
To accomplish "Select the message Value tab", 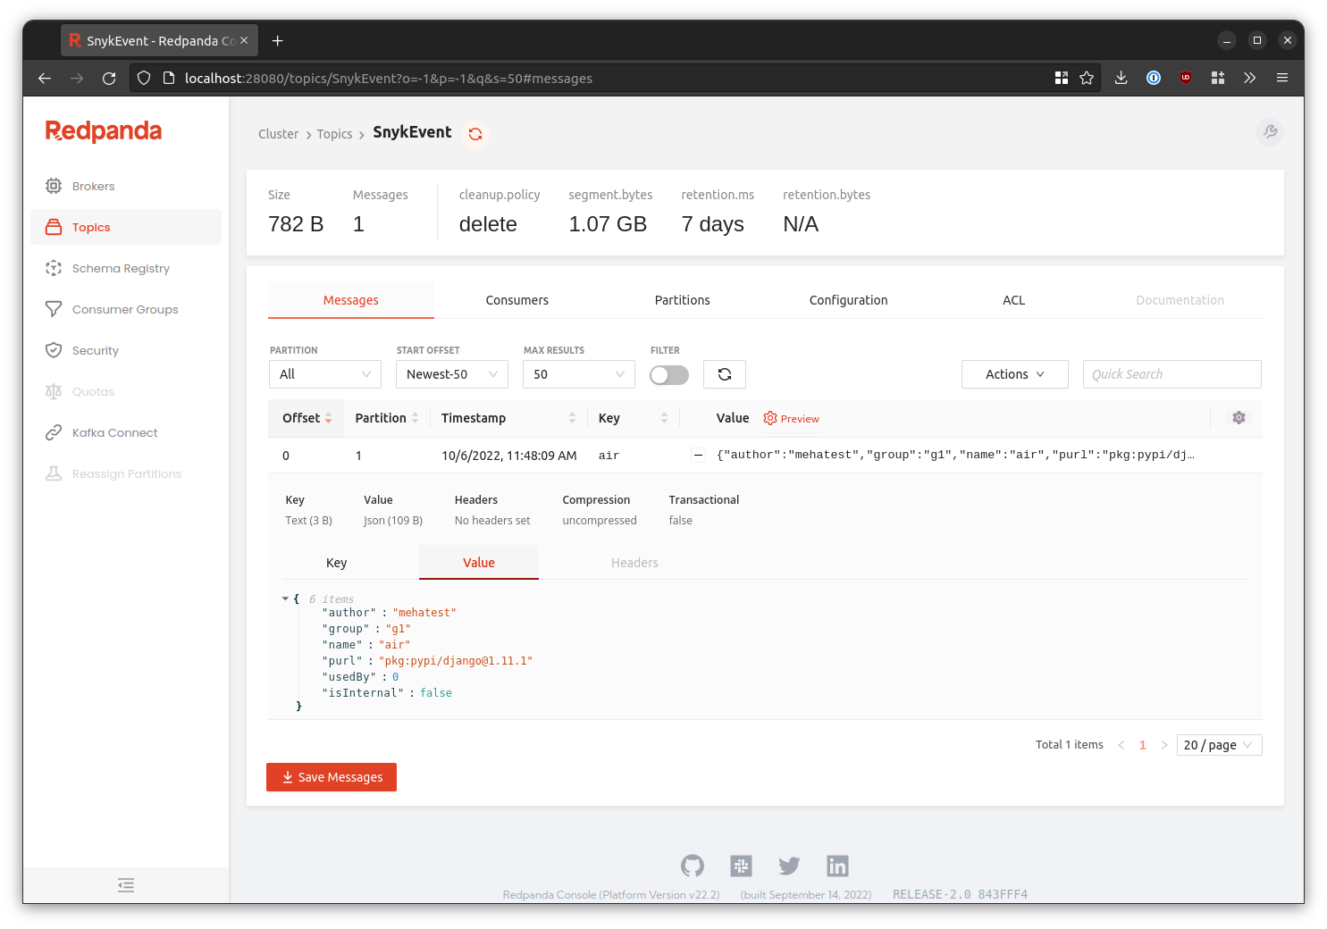I will (479, 563).
